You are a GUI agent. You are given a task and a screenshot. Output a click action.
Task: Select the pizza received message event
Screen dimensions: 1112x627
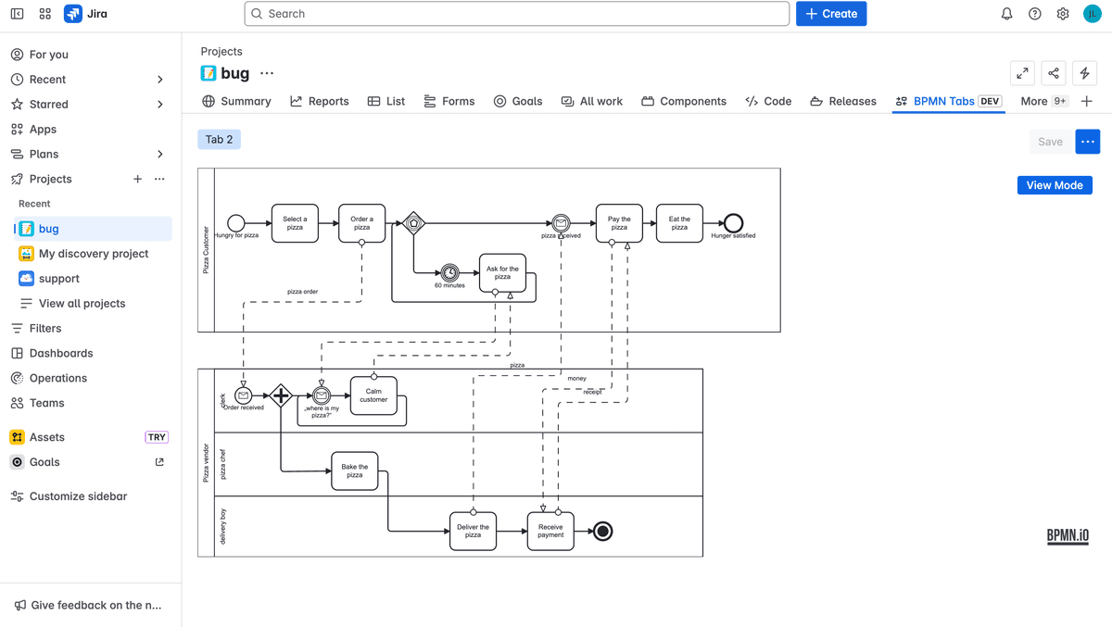click(x=561, y=223)
